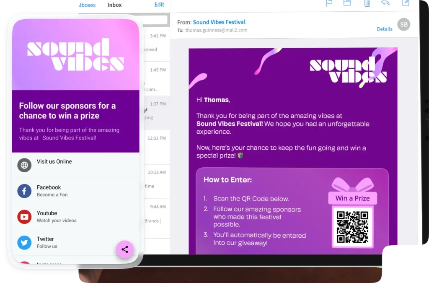The width and height of the screenshot is (429, 283).
Task: Reply using the arrow icon
Action: click(x=385, y=3)
